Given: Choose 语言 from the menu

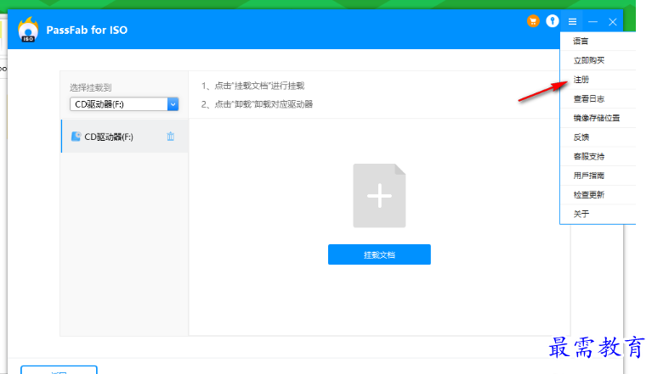Looking at the screenshot, I should pos(598,41).
